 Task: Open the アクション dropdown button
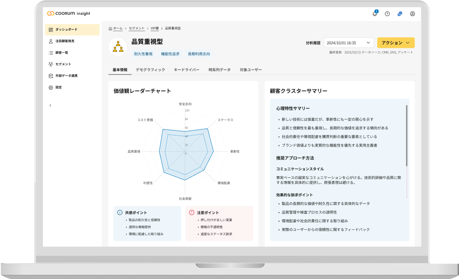coord(396,43)
